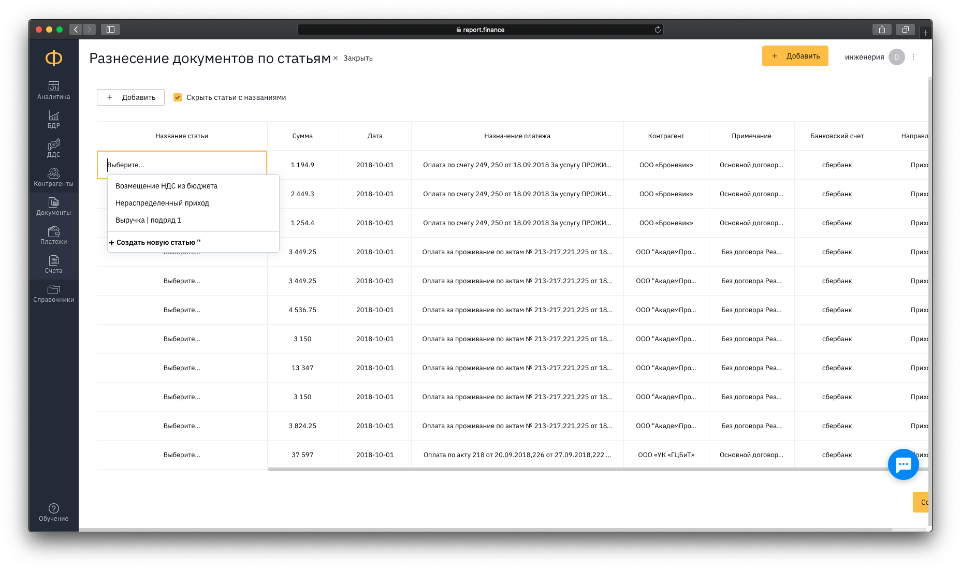Click the инженерия account name
This screenshot has width=961, height=570.
tap(864, 57)
